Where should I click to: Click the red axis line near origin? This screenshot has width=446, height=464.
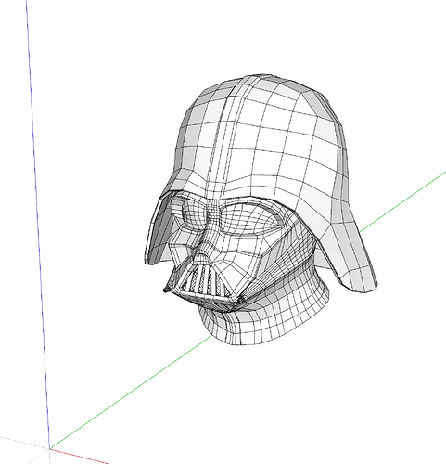pyautogui.click(x=79, y=456)
